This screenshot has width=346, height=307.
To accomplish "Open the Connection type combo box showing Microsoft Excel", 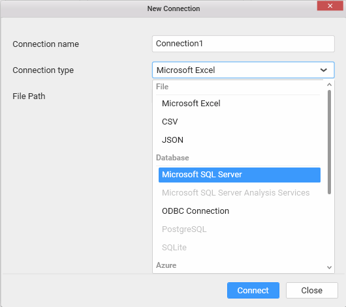I will (243, 70).
